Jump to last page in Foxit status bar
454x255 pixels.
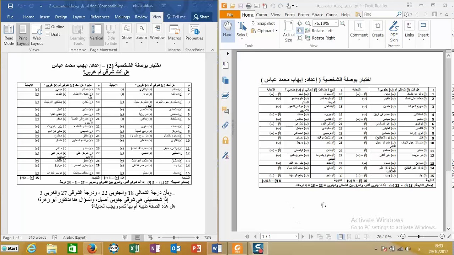[x=311, y=237]
